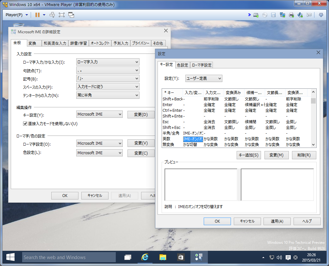The height and width of the screenshot is (266, 329).
Task: Click Unity mode toolbar icon
Action: (x=71, y=15)
